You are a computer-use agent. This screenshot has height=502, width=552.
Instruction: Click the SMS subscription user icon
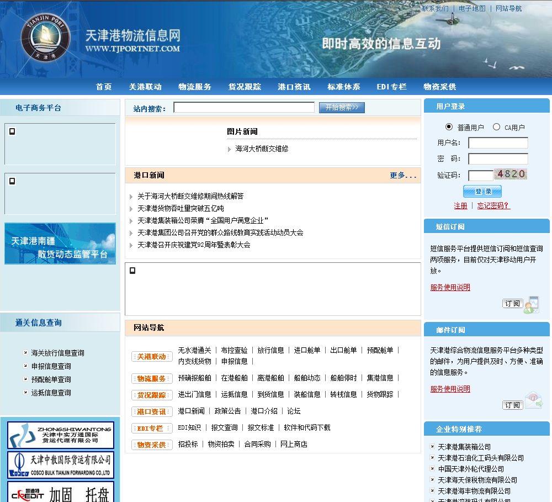[x=532, y=305]
